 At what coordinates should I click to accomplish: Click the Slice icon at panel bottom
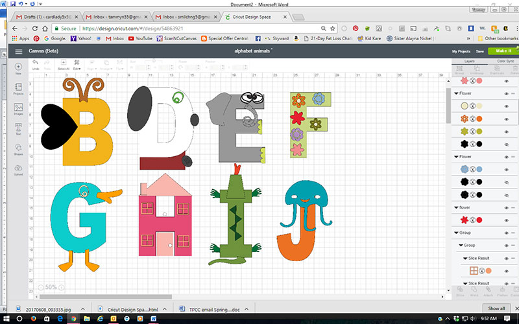[460, 291]
